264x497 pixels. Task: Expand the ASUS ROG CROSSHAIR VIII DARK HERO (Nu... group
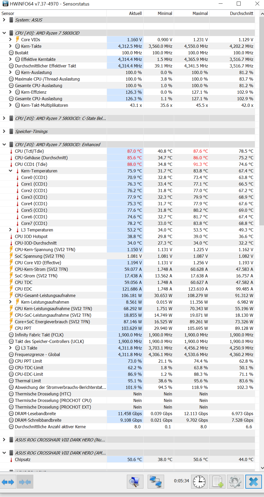pyautogui.click(x=4, y=440)
